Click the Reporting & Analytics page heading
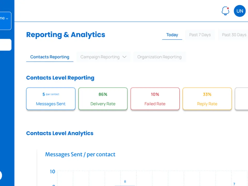Screen dimensions: 248x186 pyautogui.click(x=66, y=35)
